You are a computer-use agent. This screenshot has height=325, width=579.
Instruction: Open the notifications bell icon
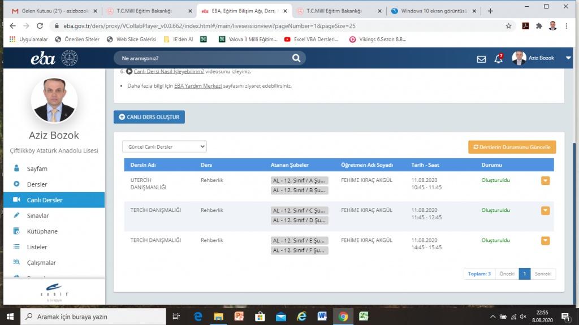498,59
